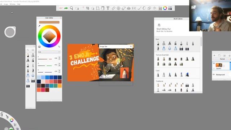Select the airbrush in the brush palette
This screenshot has height=130, width=231.
(33, 55)
